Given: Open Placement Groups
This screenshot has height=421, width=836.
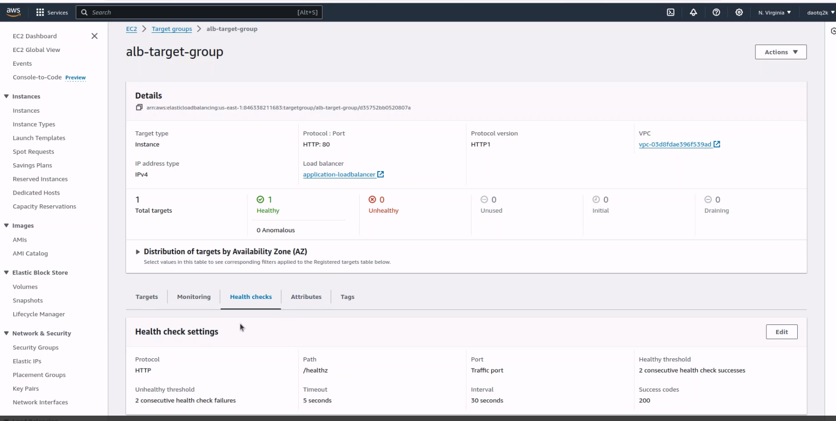Looking at the screenshot, I should click(39, 375).
